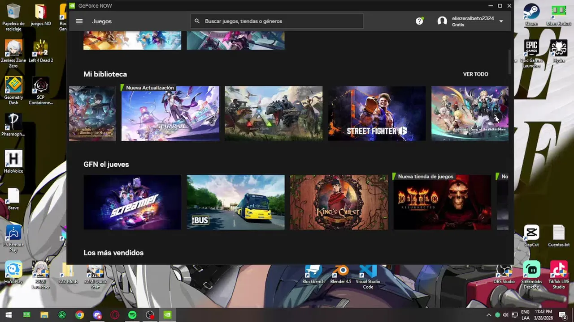
Task: Click the NVIDIA GeForce NOW taskbar icon
Action: [167, 315]
